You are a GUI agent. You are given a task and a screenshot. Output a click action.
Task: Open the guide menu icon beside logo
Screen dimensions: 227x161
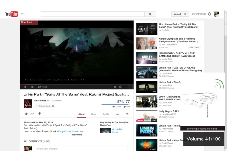23,14
